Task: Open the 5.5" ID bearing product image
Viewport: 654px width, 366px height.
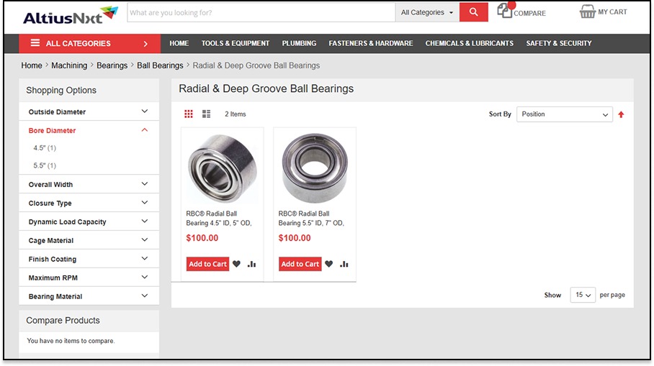Action: [315, 168]
